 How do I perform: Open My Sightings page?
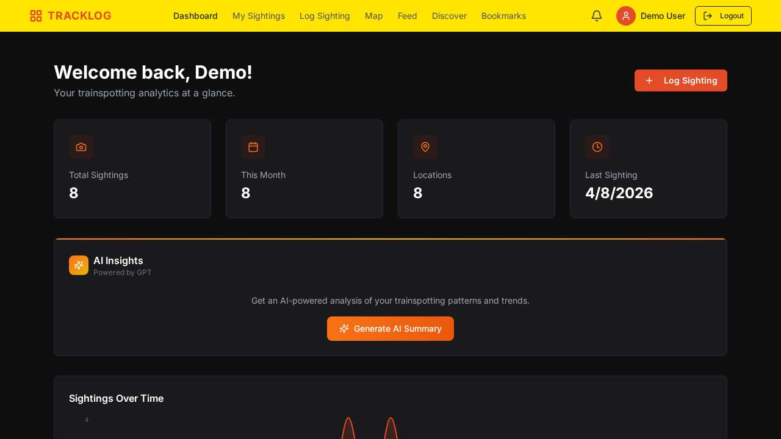[x=259, y=16]
